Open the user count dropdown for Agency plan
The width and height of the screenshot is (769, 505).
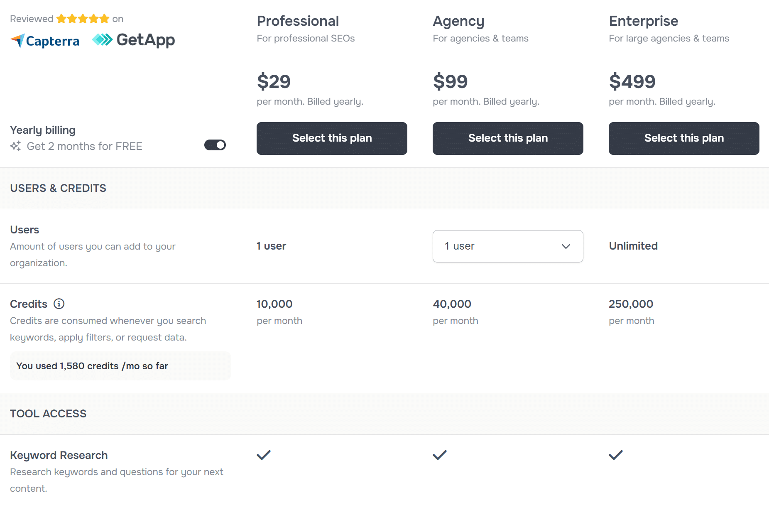click(507, 246)
